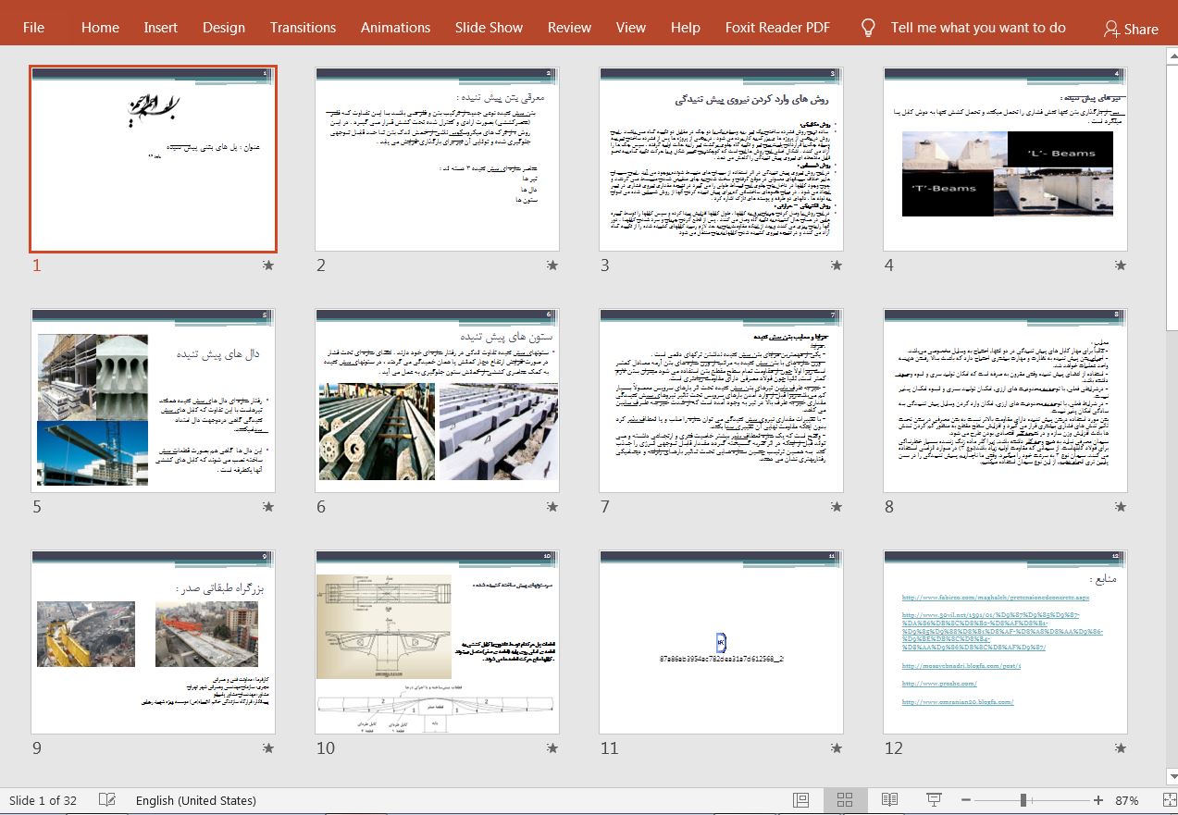Click the zoom out minus button
Viewport: 1178px width, 815px height.
[x=965, y=800]
